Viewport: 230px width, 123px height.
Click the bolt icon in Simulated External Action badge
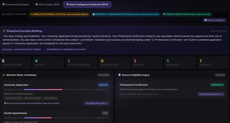point(32,14)
